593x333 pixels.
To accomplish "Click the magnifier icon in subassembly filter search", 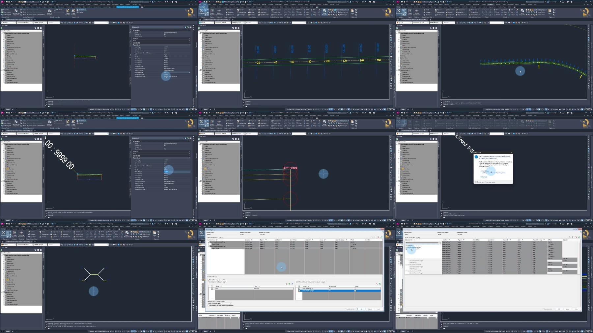I will coord(440,243).
